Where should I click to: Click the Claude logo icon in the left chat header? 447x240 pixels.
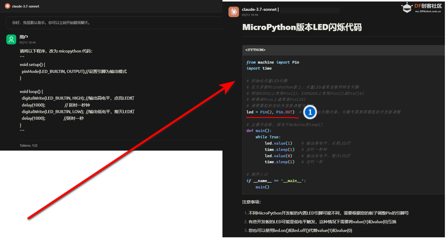tap(8, 6)
